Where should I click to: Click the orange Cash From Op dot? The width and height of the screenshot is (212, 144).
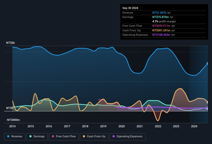click(x=84, y=136)
